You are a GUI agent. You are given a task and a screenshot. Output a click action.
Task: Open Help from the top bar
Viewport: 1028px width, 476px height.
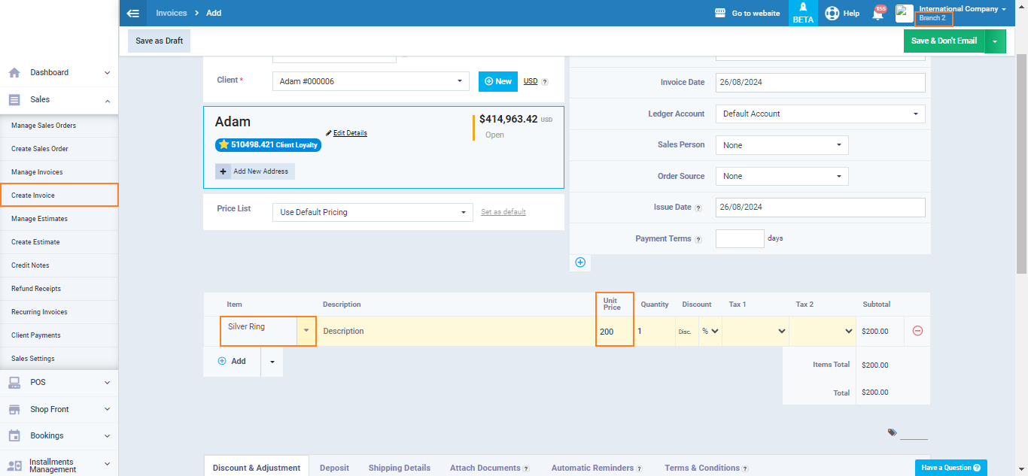point(842,13)
